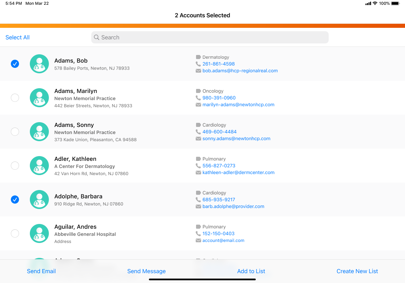Screen dimensions: 405x283
Task: Click Create New List
Action: [357, 271]
